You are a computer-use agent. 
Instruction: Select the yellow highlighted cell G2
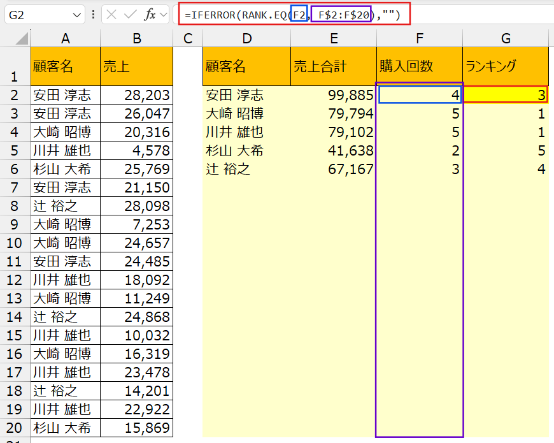pyautogui.click(x=506, y=95)
